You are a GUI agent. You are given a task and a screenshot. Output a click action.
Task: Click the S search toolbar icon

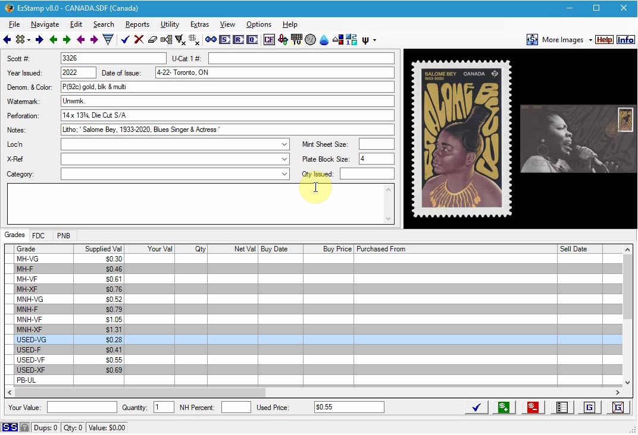click(224, 40)
